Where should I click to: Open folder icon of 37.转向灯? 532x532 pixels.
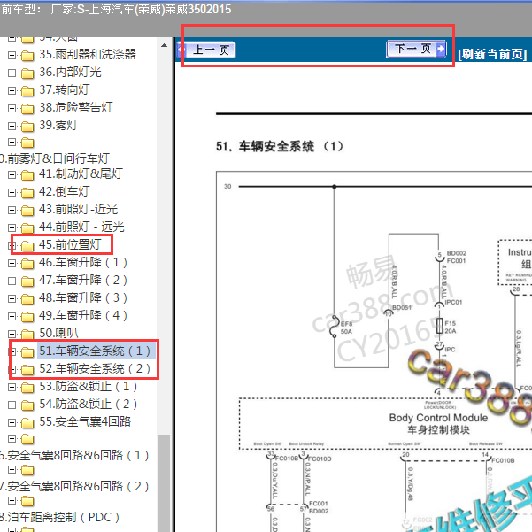coord(27,90)
